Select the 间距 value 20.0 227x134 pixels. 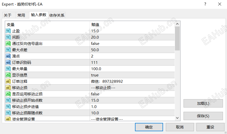pyautogui.click(x=95, y=37)
